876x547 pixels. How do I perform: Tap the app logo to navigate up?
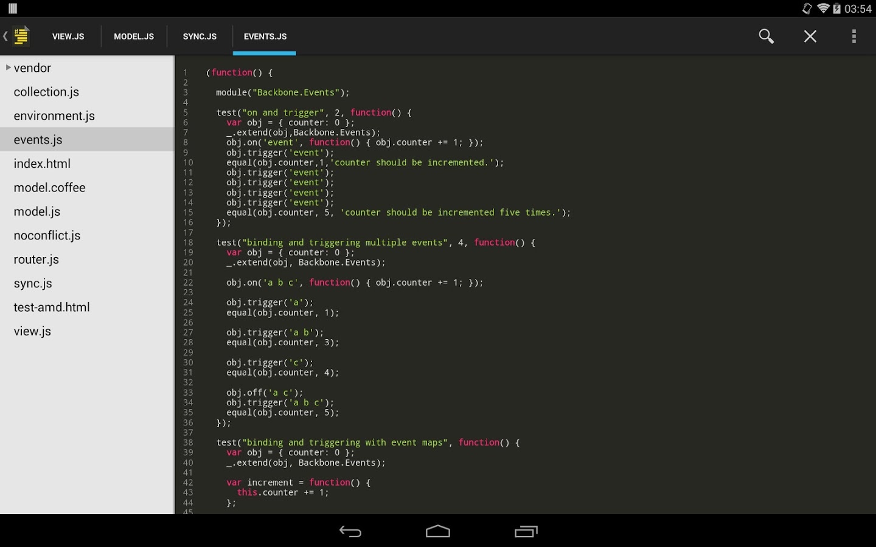pos(20,36)
